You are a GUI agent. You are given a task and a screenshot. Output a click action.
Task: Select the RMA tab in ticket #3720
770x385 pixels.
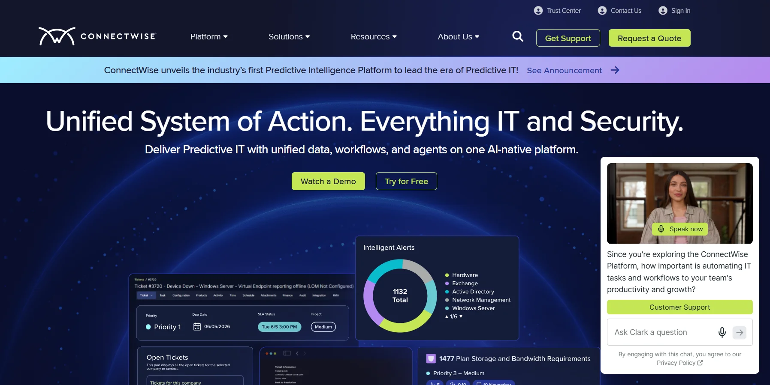point(336,295)
